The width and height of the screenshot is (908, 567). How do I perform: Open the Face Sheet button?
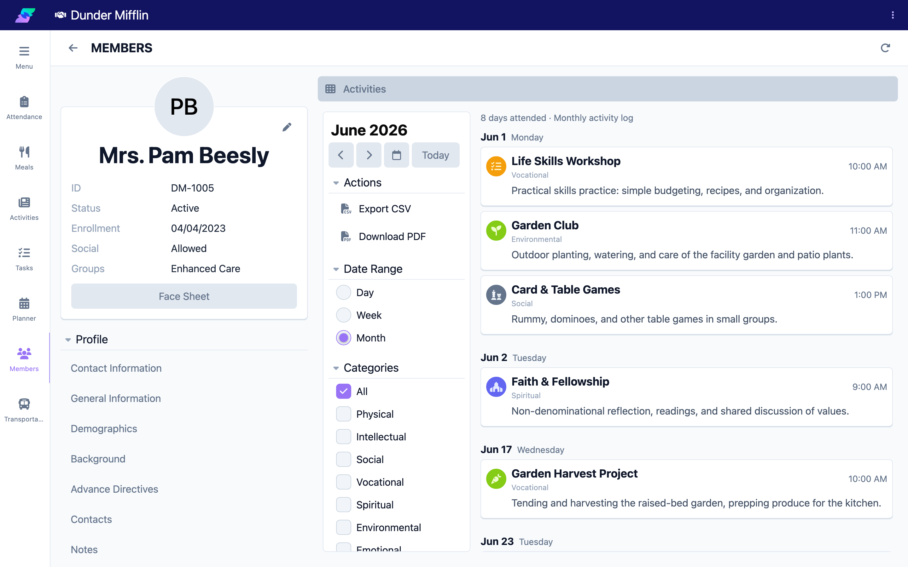pos(184,296)
